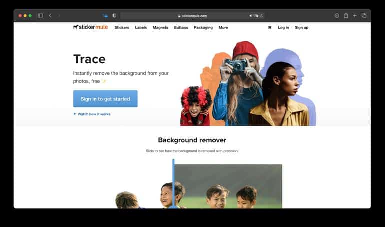Image resolution: width=385 pixels, height=227 pixels.
Task: Reload the page from address bar
Action: [x=262, y=16]
